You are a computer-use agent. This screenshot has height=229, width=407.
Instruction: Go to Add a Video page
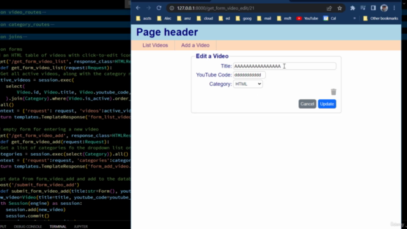pos(195,45)
